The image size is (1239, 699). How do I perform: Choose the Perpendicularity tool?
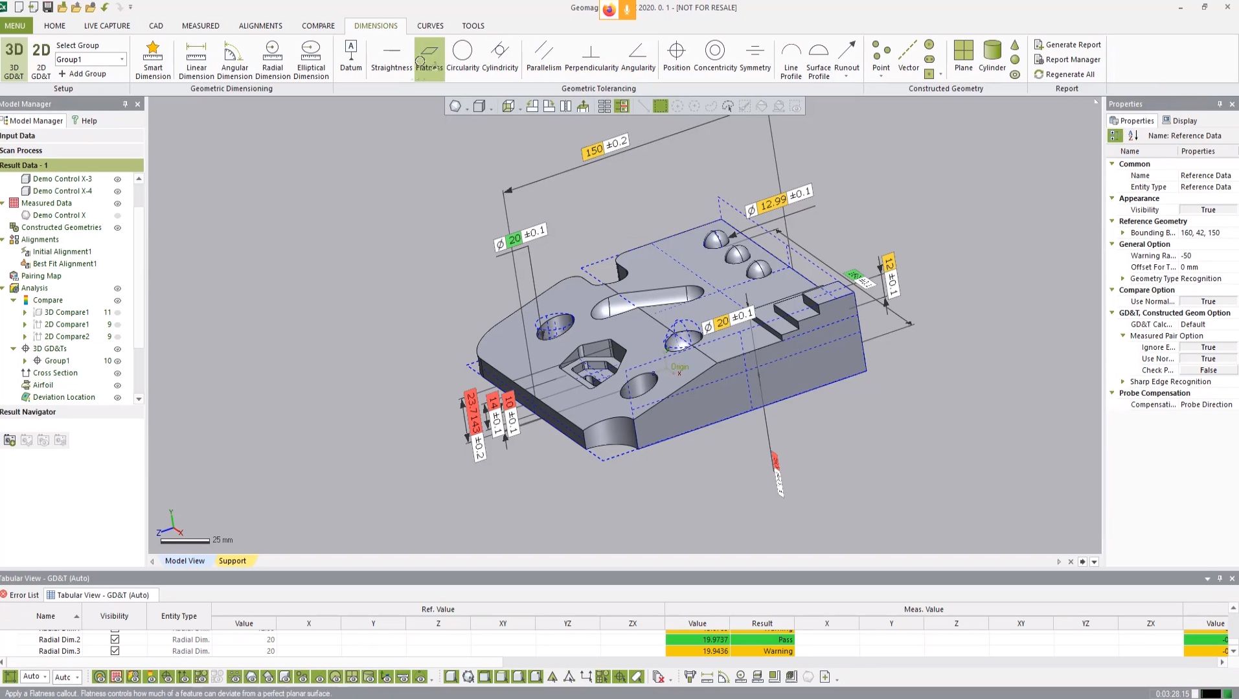(x=591, y=57)
